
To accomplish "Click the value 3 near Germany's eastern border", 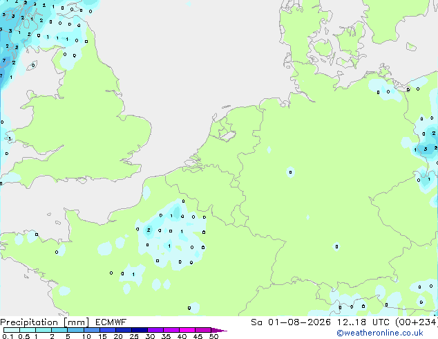I will (426, 149).
